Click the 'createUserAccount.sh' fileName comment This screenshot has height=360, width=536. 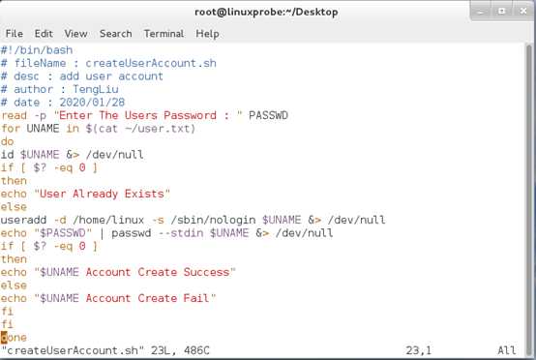[x=151, y=63]
